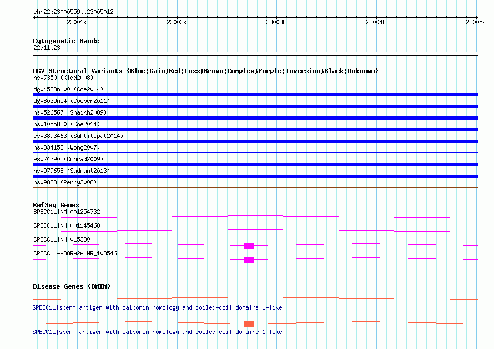The width and height of the screenshot is (494, 349).
Task: Click the nsv526567 (Shaikh2009) variant bar
Action: tap(255, 118)
